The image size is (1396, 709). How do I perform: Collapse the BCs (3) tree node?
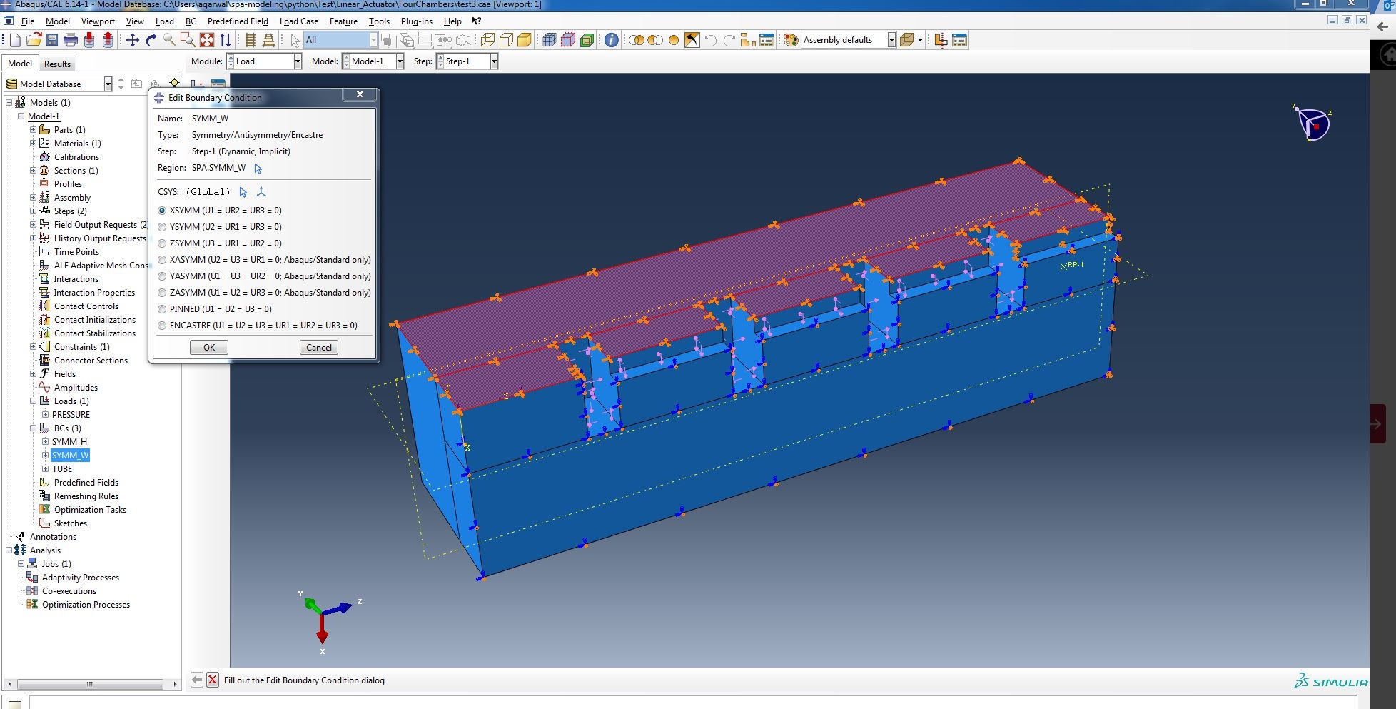tap(33, 428)
